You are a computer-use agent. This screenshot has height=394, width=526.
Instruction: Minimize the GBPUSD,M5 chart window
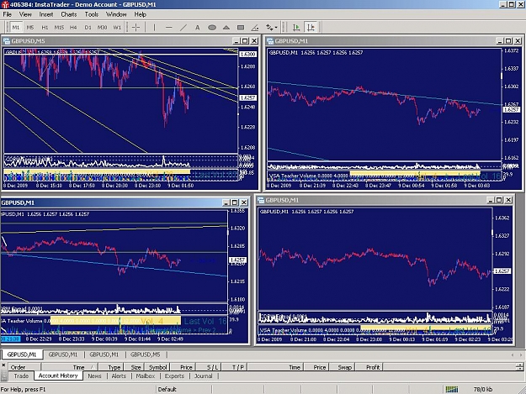click(x=236, y=41)
